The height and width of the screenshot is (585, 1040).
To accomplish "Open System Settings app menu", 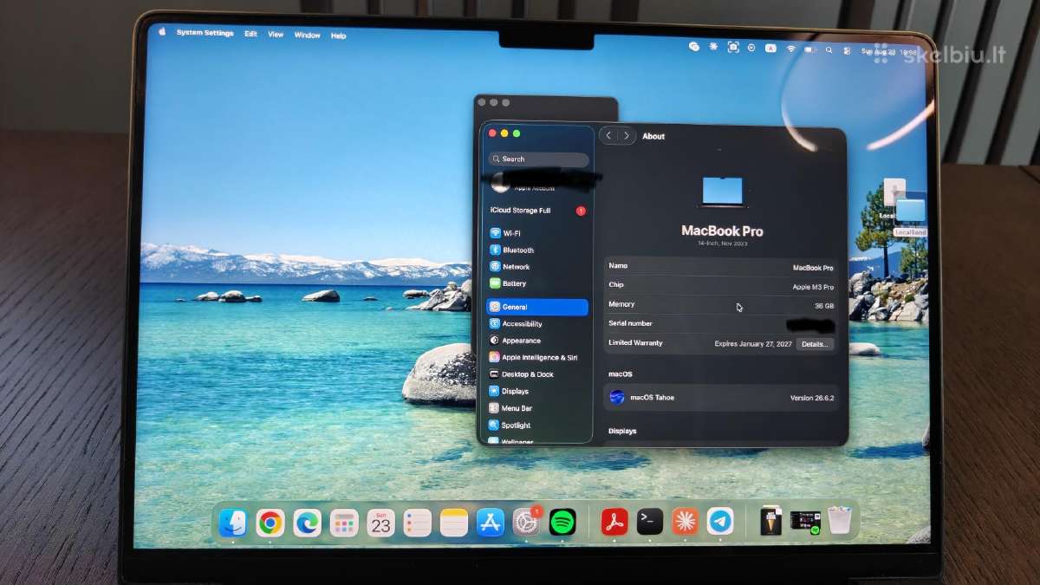I will tap(205, 33).
